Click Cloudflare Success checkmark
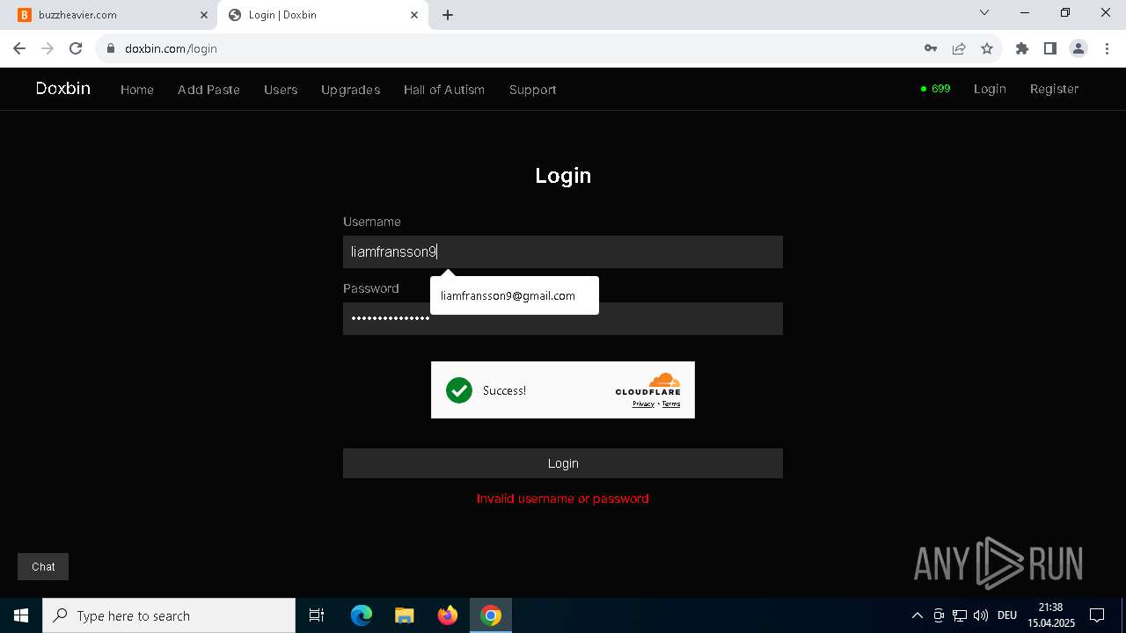 point(459,390)
